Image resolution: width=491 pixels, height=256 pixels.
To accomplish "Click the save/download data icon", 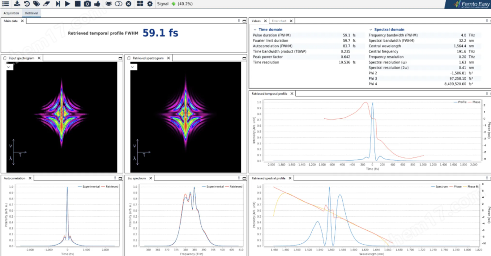I will coord(17,4).
